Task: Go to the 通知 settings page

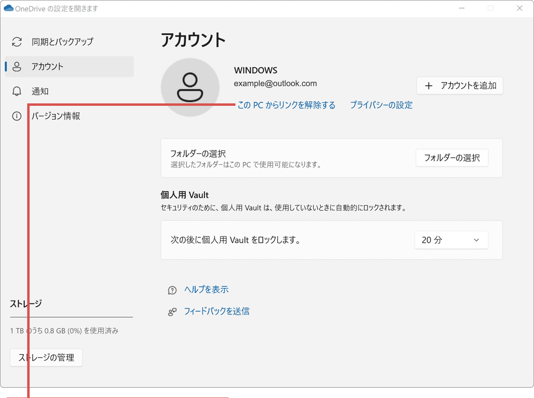Action: (x=69, y=91)
